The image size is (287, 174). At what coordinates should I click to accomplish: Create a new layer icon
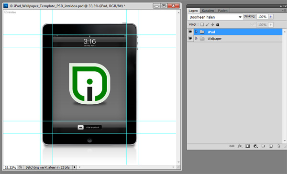271,146
